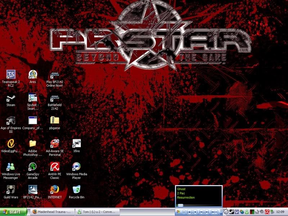Select the Age of Empires III icon
288x216 pixels.
pos(11,125)
